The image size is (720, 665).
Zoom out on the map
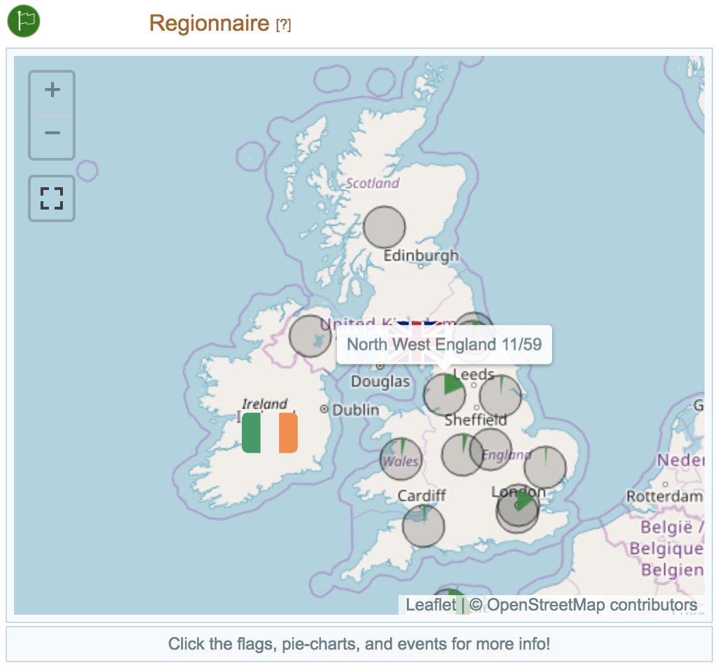(52, 133)
